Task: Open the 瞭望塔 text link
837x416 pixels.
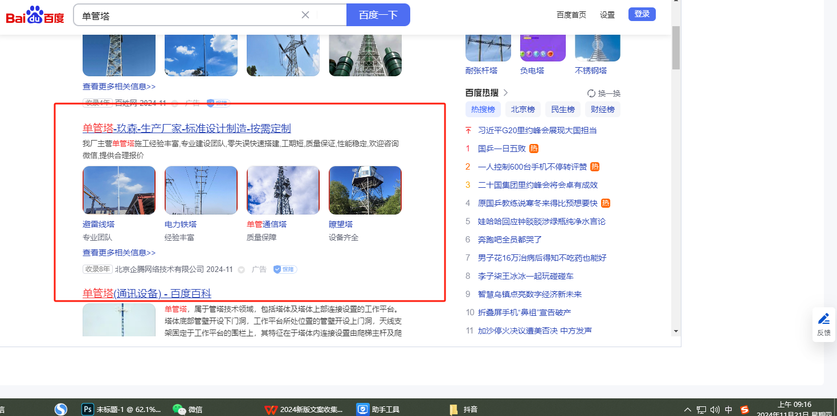Action: tap(341, 224)
